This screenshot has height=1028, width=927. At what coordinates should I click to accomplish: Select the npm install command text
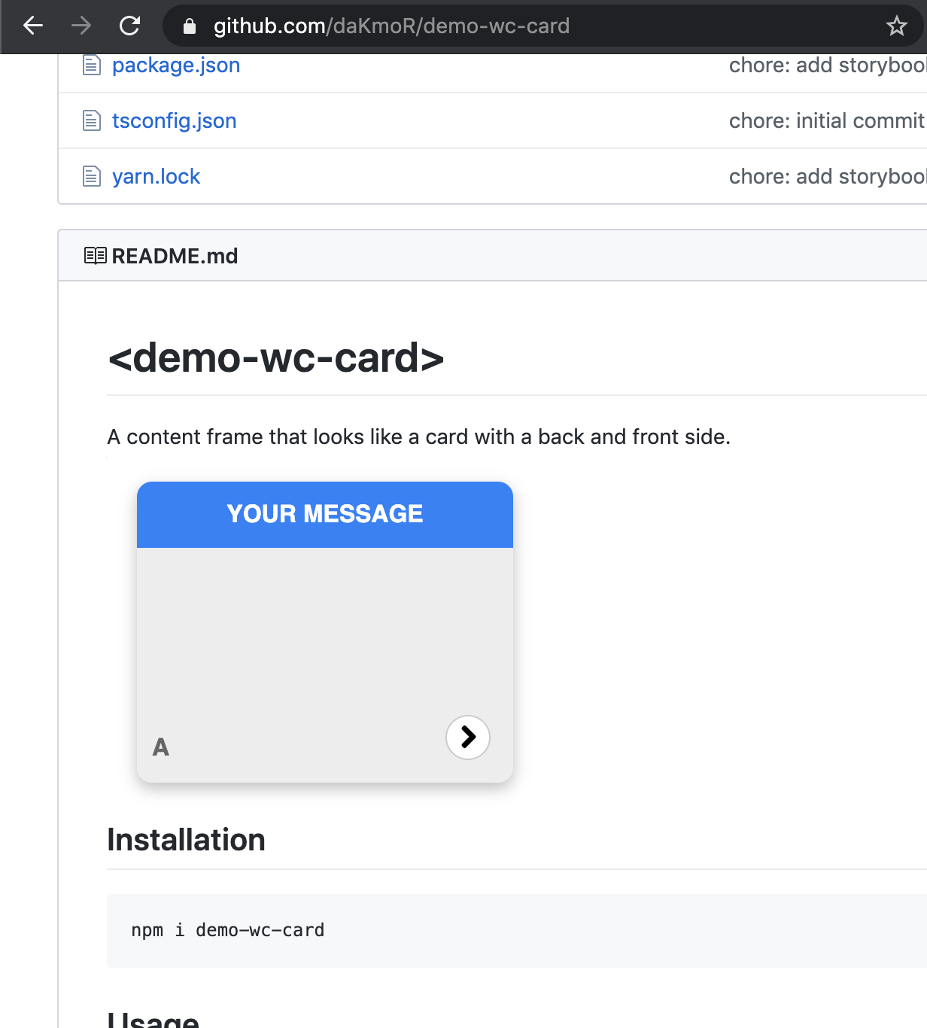pos(227,930)
